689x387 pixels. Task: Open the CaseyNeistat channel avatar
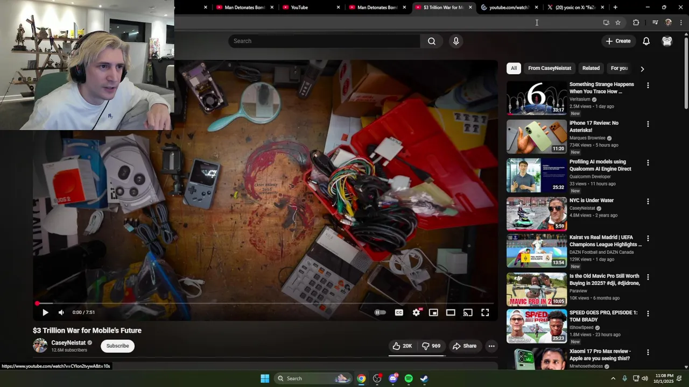tap(40, 346)
